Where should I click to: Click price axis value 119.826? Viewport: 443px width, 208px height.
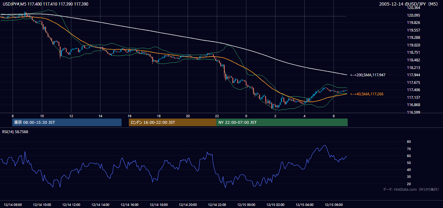tap(413, 23)
